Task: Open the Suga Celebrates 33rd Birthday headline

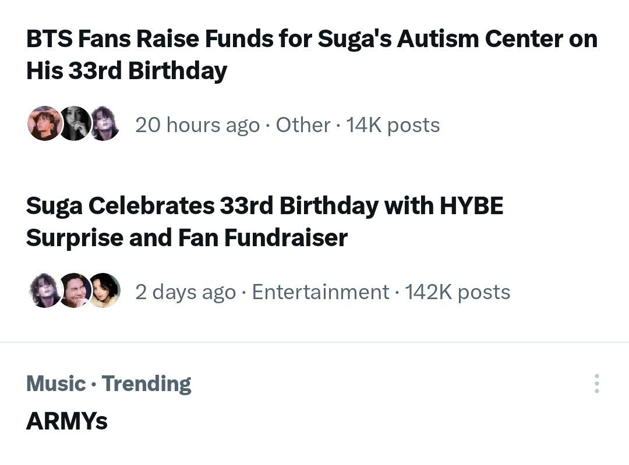Action: coord(264,205)
